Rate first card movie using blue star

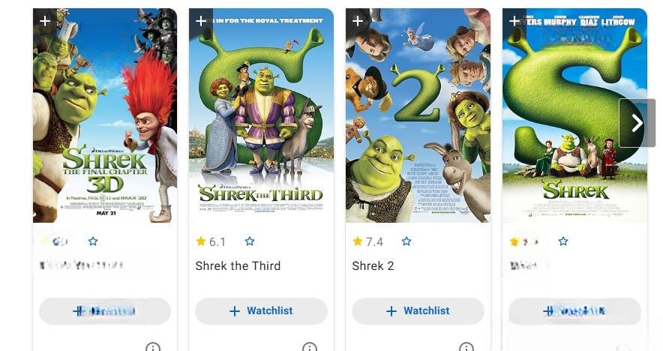93,241
